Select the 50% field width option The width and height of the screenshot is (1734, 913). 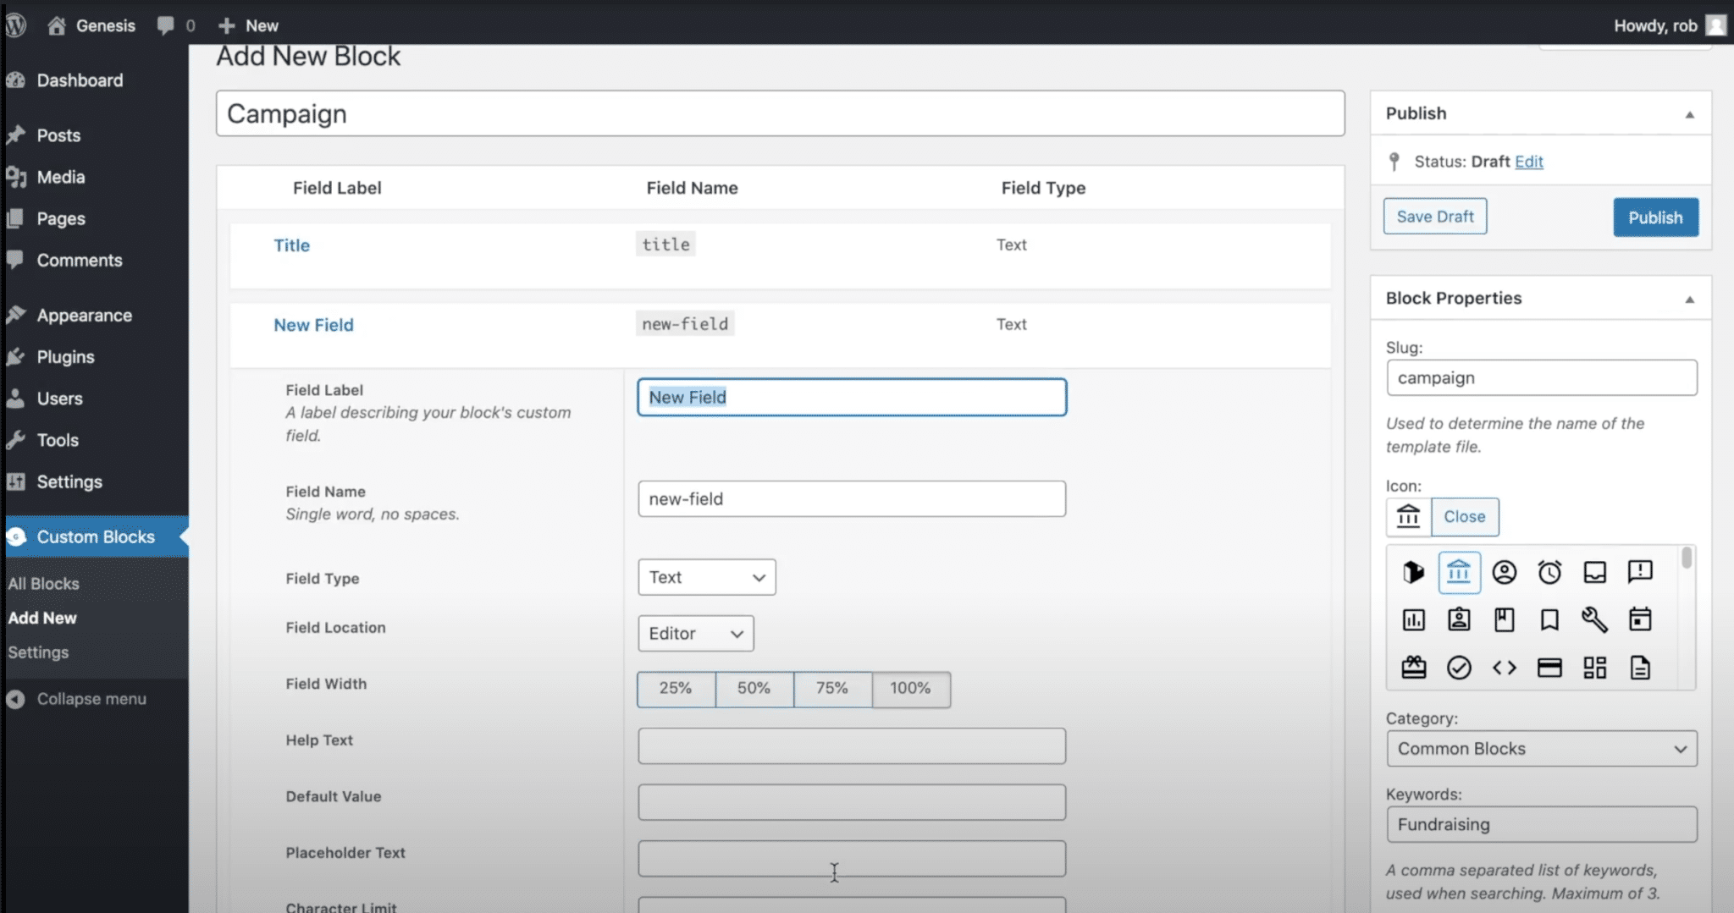coord(754,689)
